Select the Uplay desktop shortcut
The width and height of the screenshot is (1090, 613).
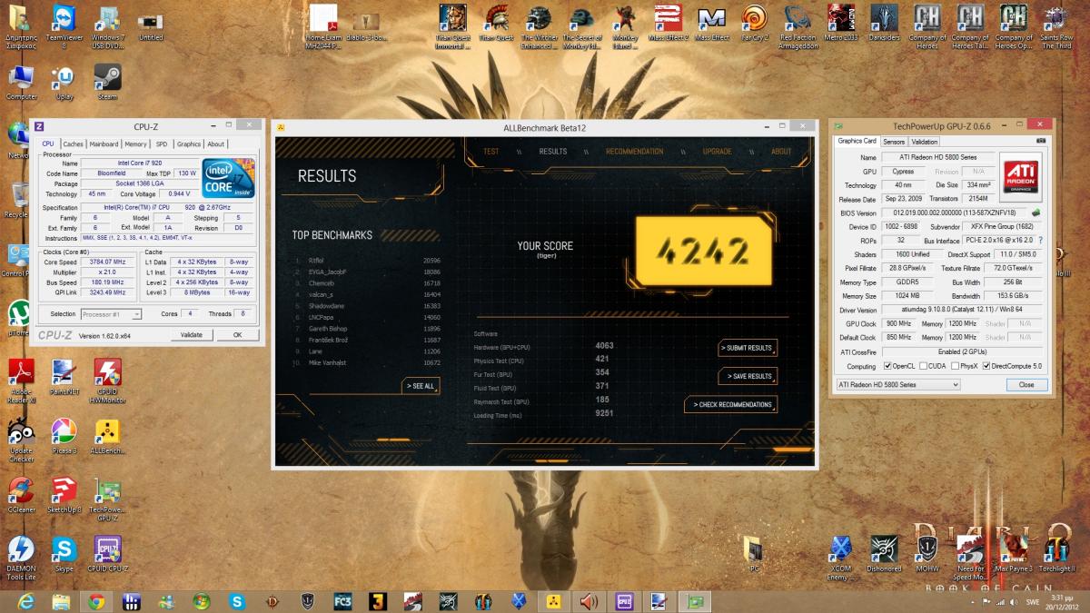64,83
